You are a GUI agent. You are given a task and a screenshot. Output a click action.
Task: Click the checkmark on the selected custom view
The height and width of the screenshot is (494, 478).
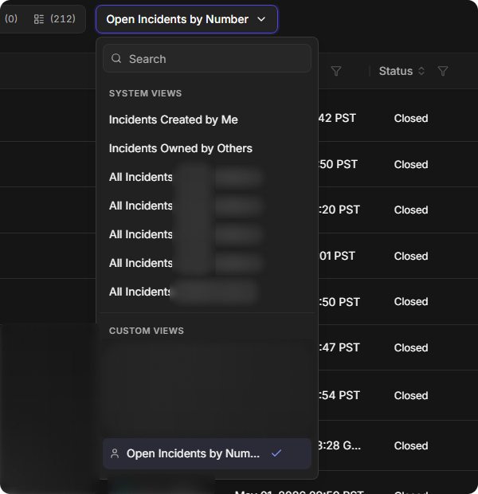[276, 453]
